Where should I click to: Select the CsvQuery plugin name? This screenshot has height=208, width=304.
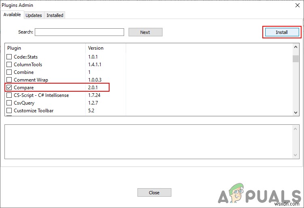tap(24, 103)
